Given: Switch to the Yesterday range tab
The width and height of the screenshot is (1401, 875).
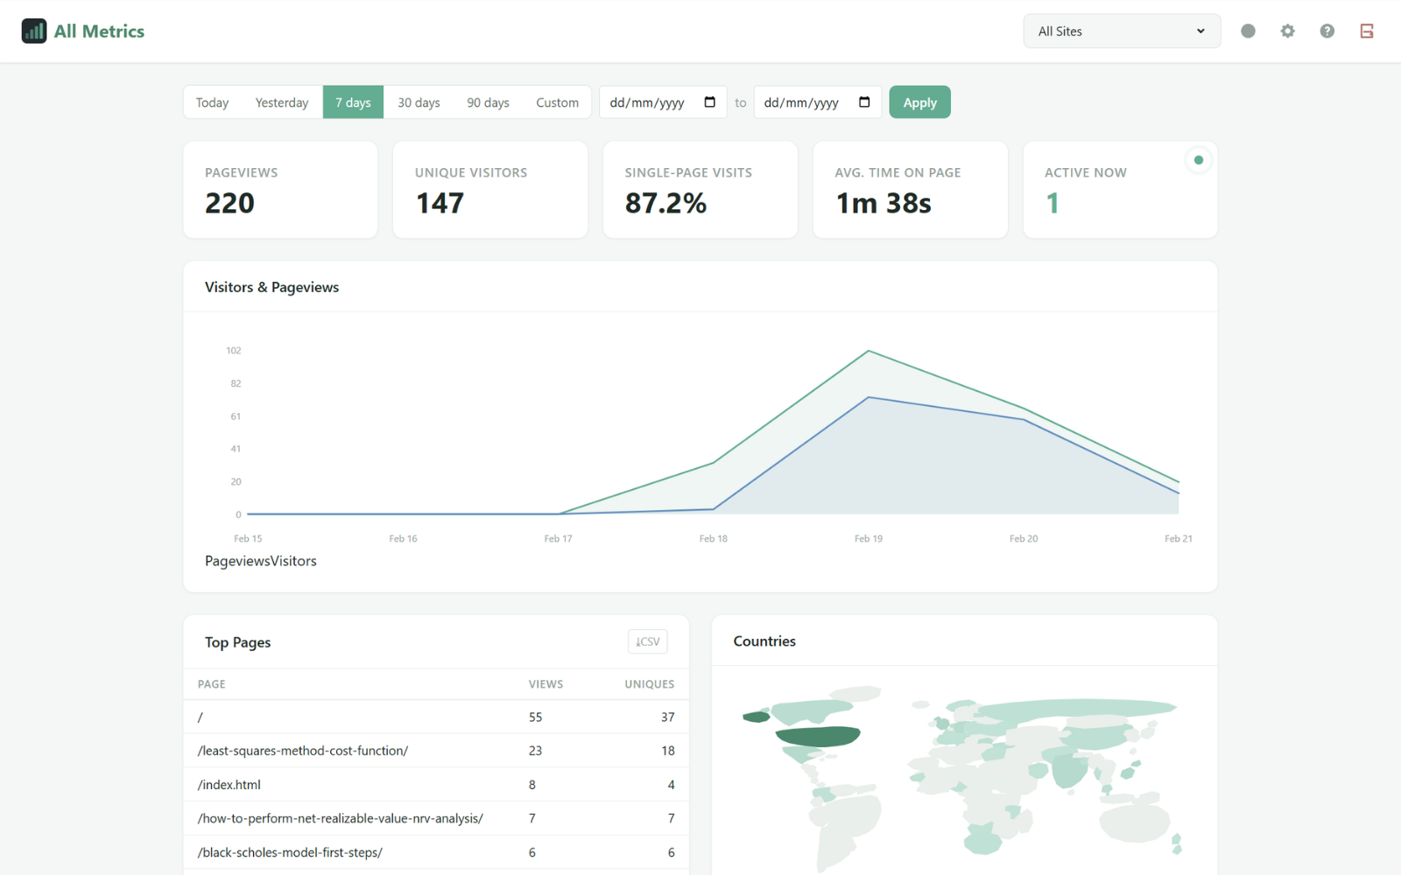Looking at the screenshot, I should (282, 102).
